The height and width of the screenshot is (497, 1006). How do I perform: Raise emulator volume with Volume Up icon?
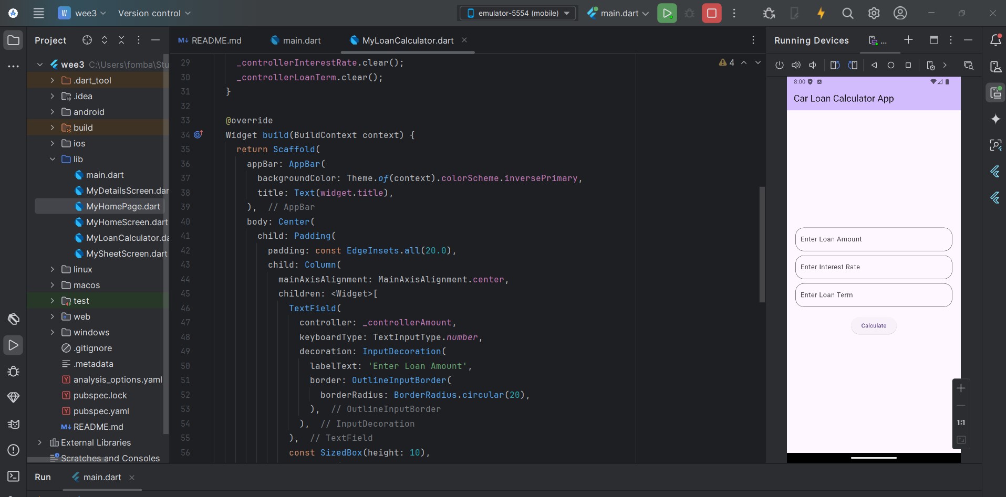click(x=796, y=65)
